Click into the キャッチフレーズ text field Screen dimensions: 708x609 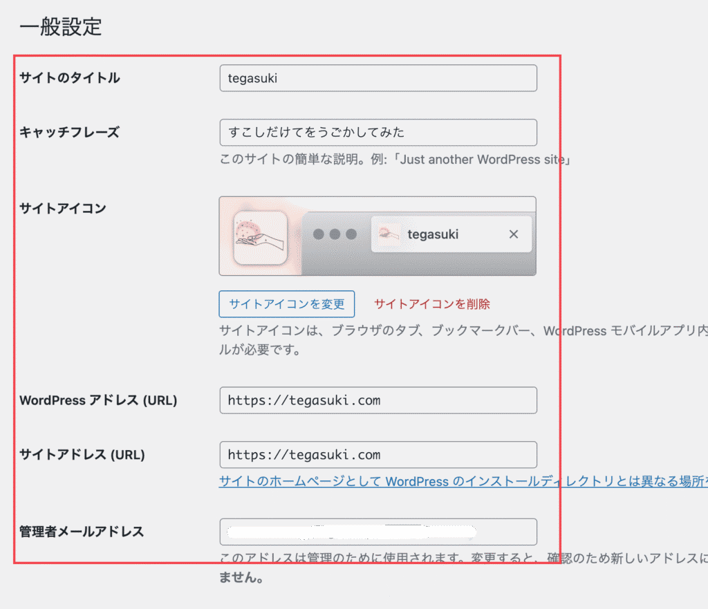(378, 133)
